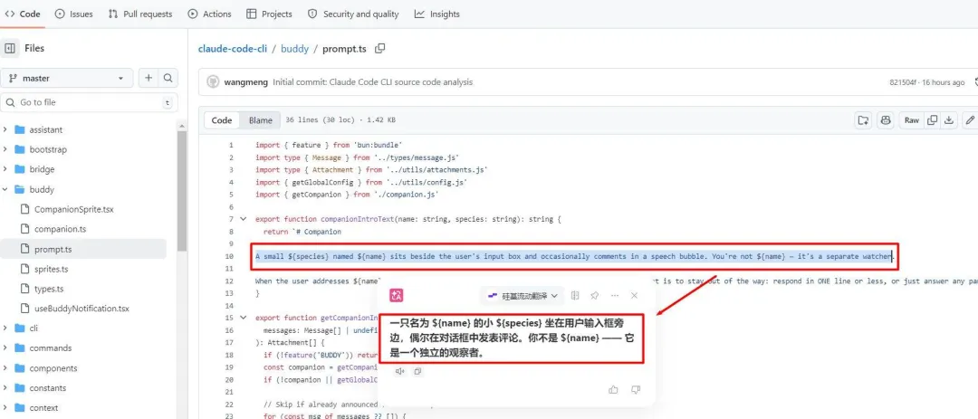
Task: Open the wangmeng author avatar
Action: pyautogui.click(x=214, y=82)
